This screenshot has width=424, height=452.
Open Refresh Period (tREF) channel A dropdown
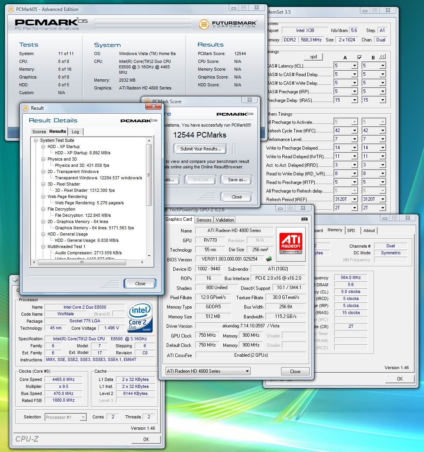tap(355, 199)
